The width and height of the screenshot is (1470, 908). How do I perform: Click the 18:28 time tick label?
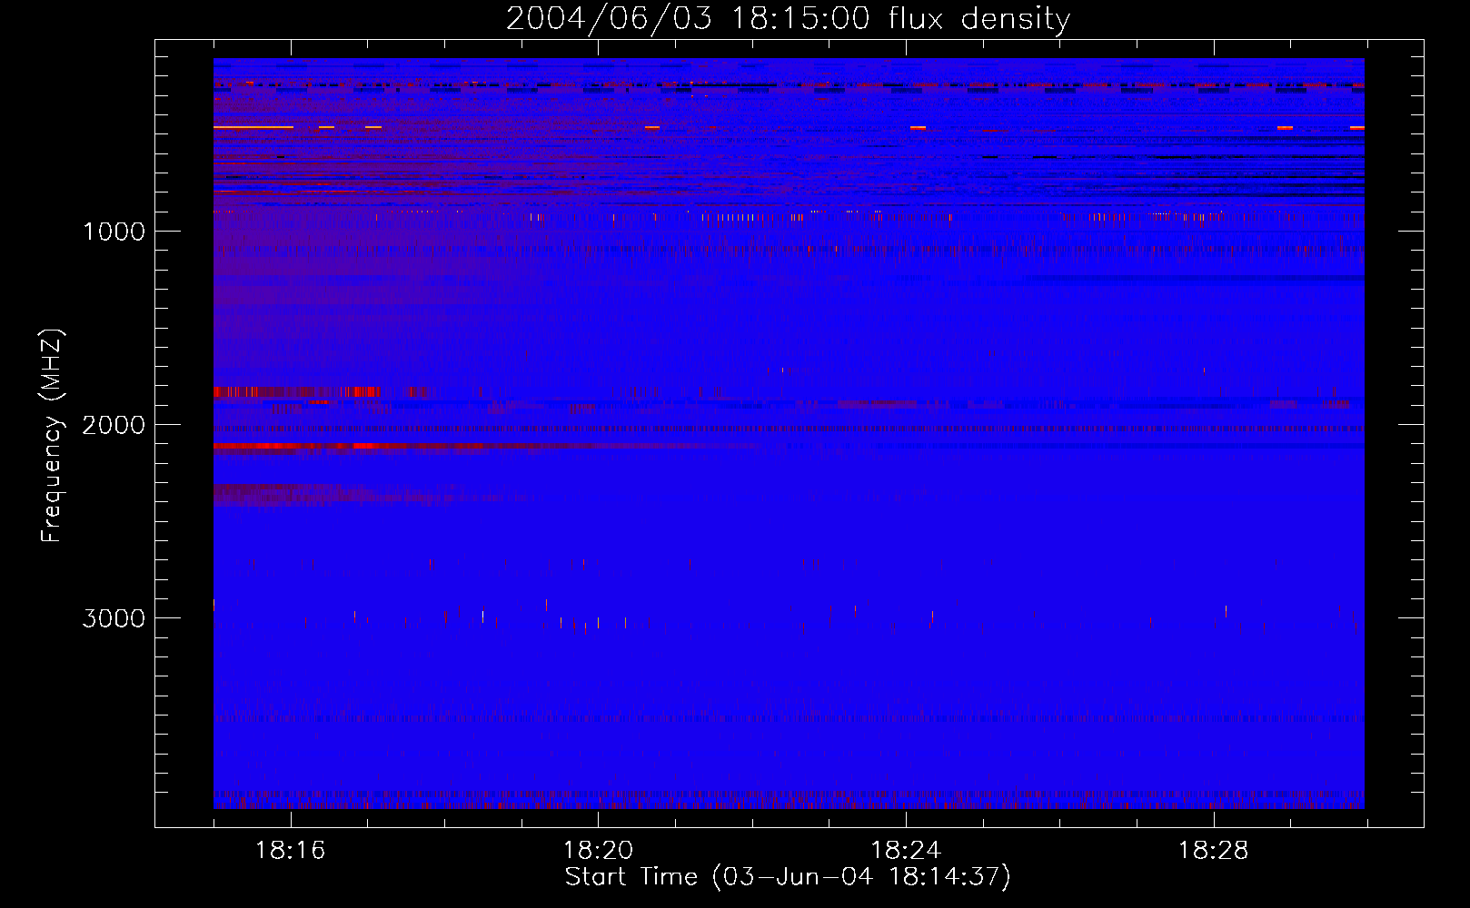tap(1214, 850)
